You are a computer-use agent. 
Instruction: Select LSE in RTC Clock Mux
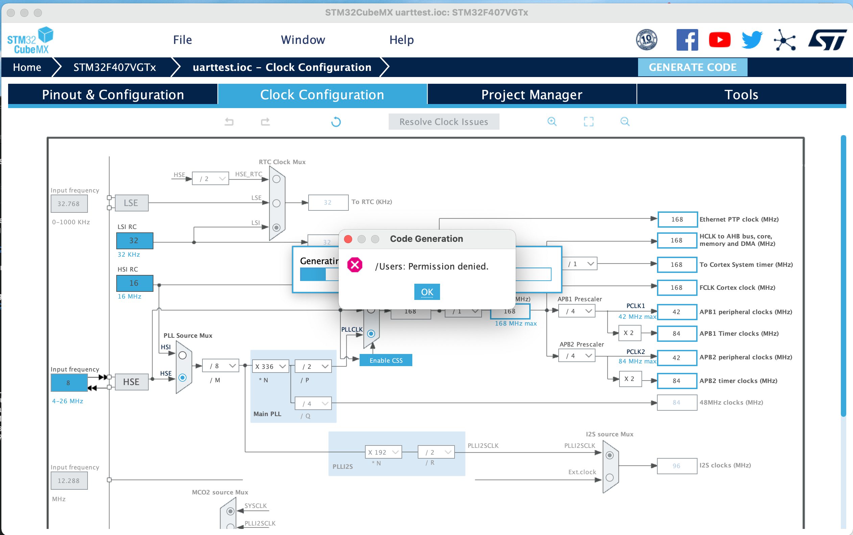coord(276,203)
